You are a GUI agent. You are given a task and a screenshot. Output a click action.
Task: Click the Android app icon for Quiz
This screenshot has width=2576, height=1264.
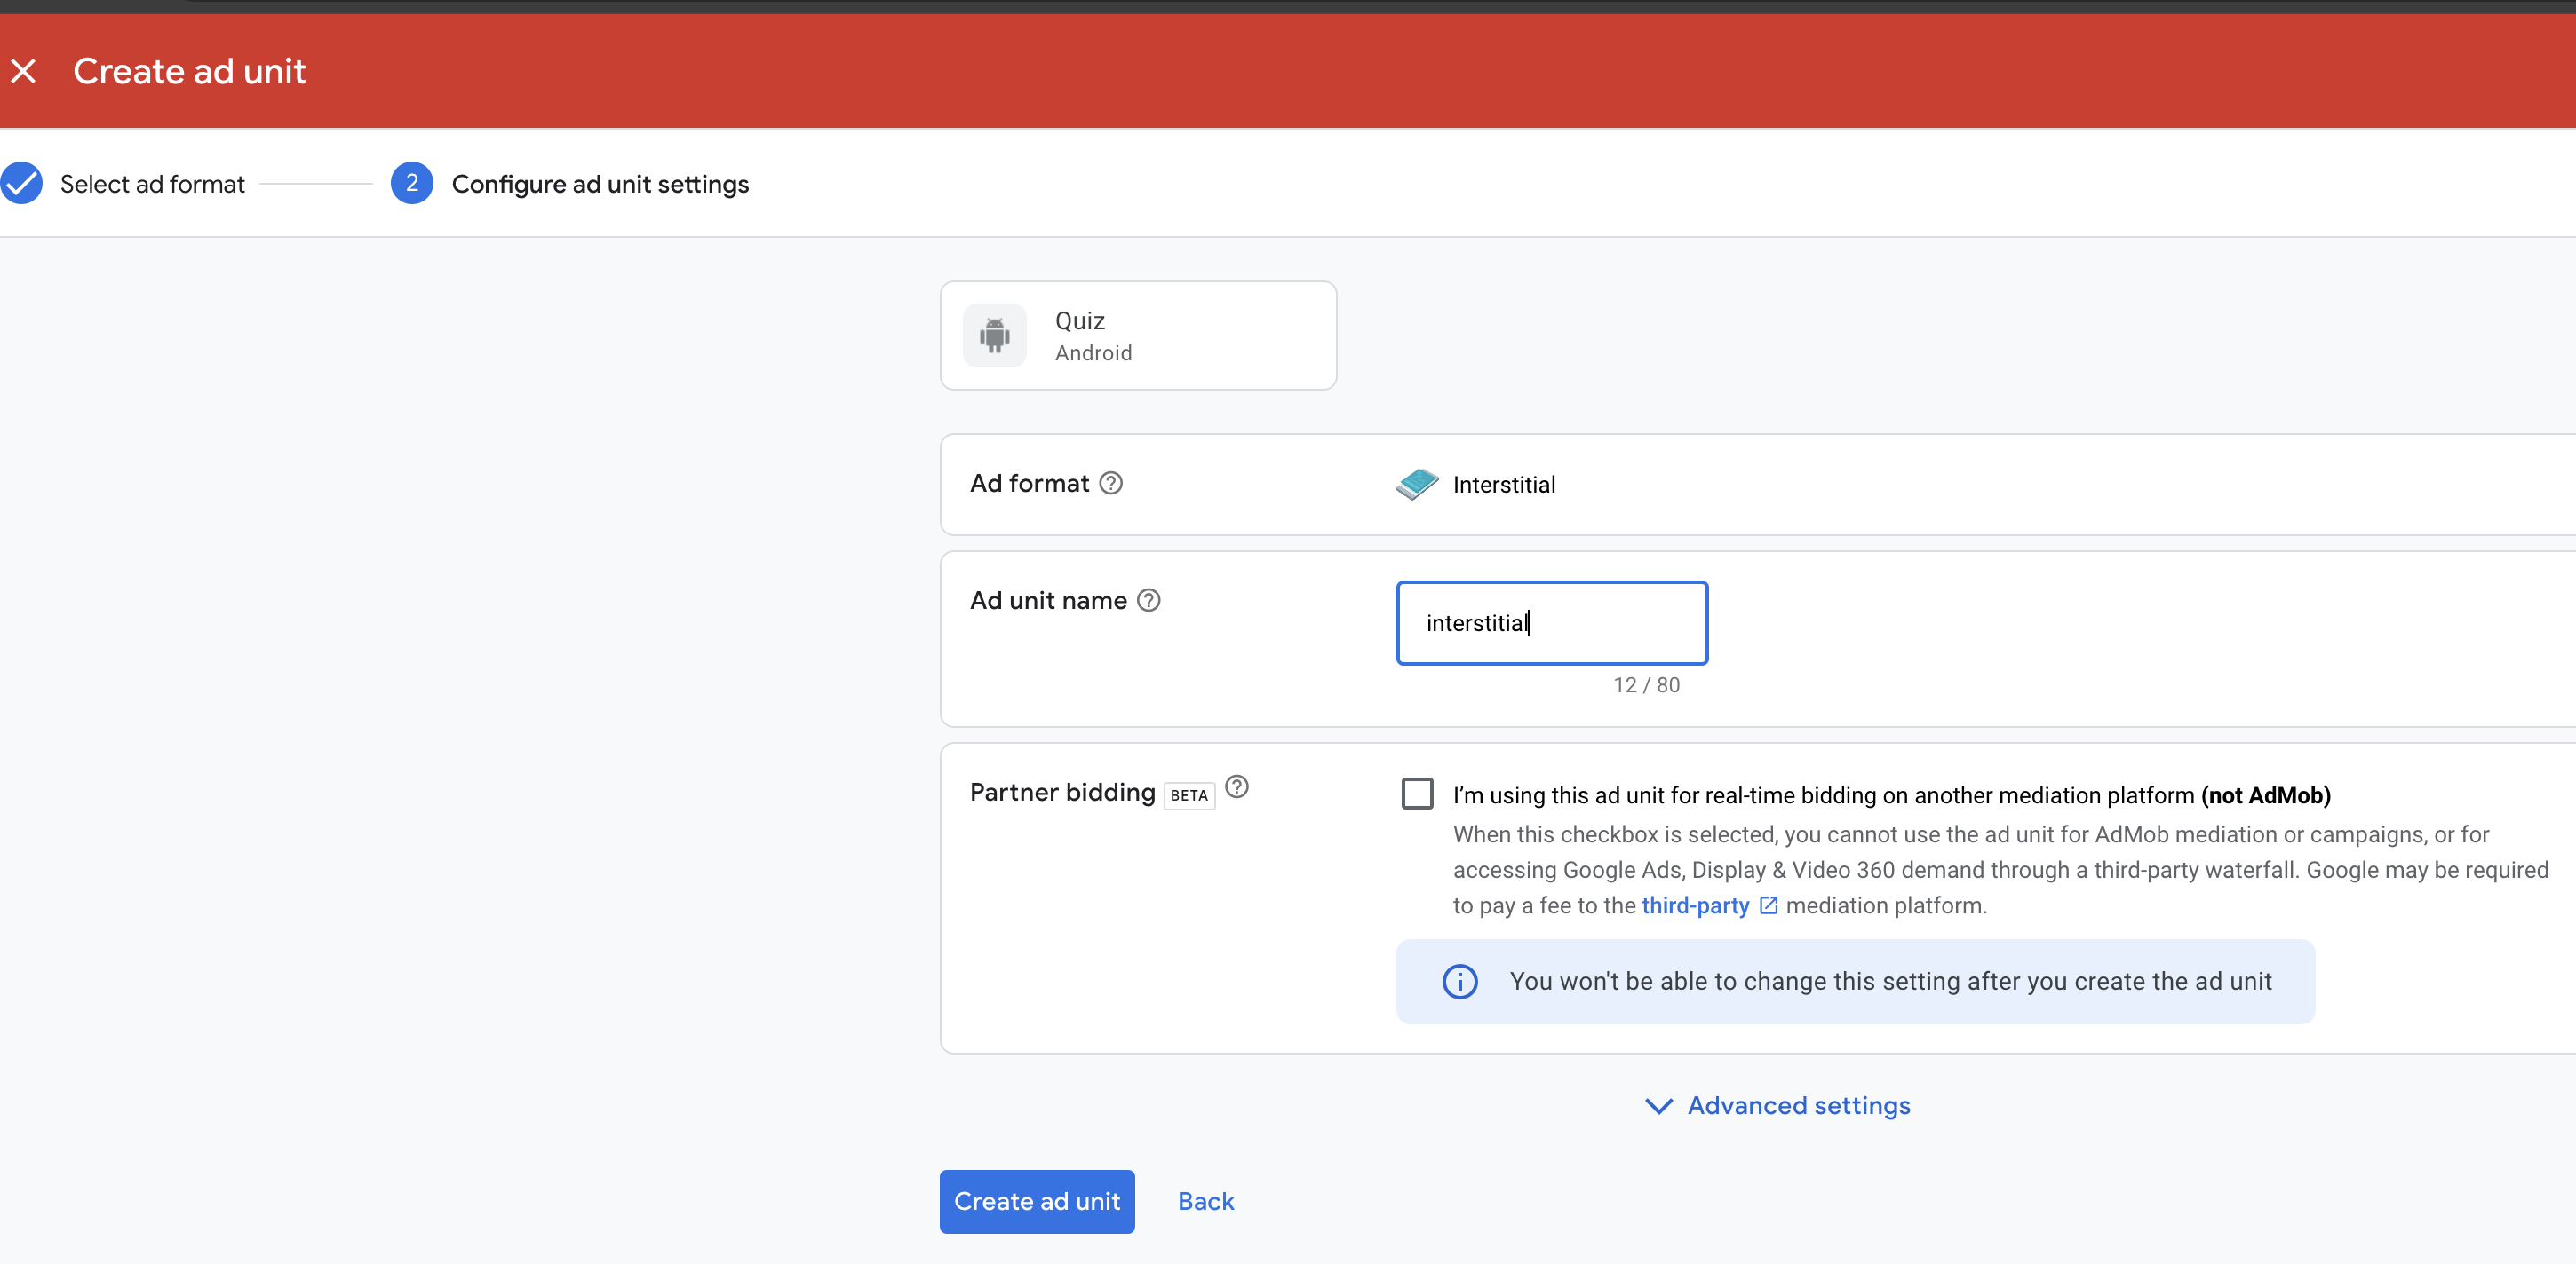[x=994, y=336]
